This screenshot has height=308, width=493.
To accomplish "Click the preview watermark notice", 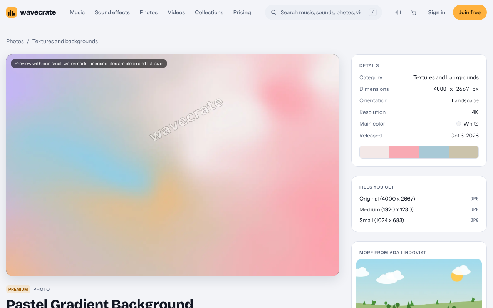I will (x=89, y=64).
